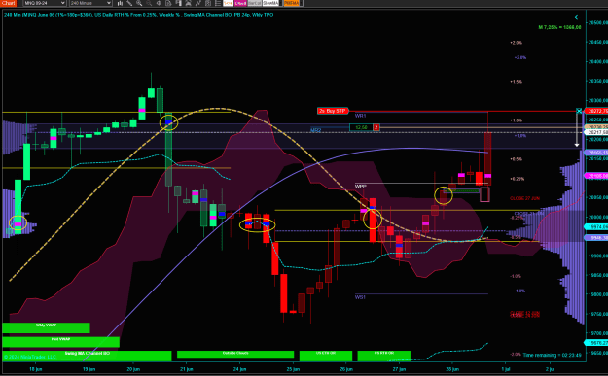
Task: Click the zoom out magnifier icon
Action: [x=149, y=3]
